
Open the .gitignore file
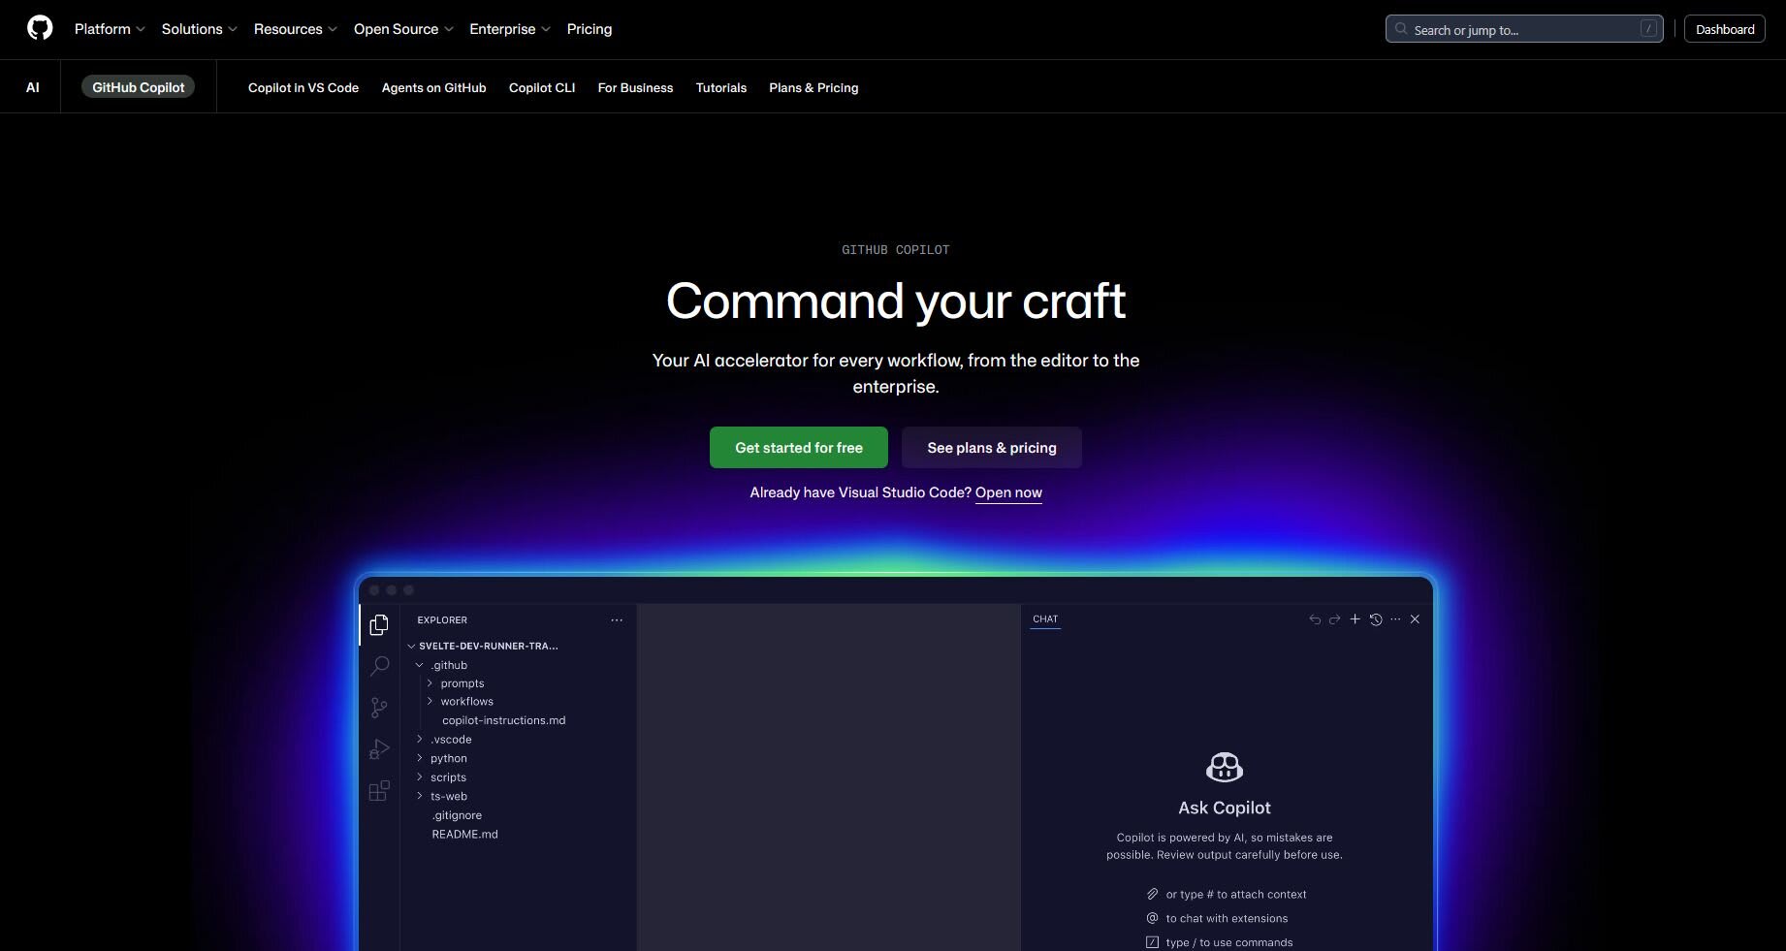(457, 815)
